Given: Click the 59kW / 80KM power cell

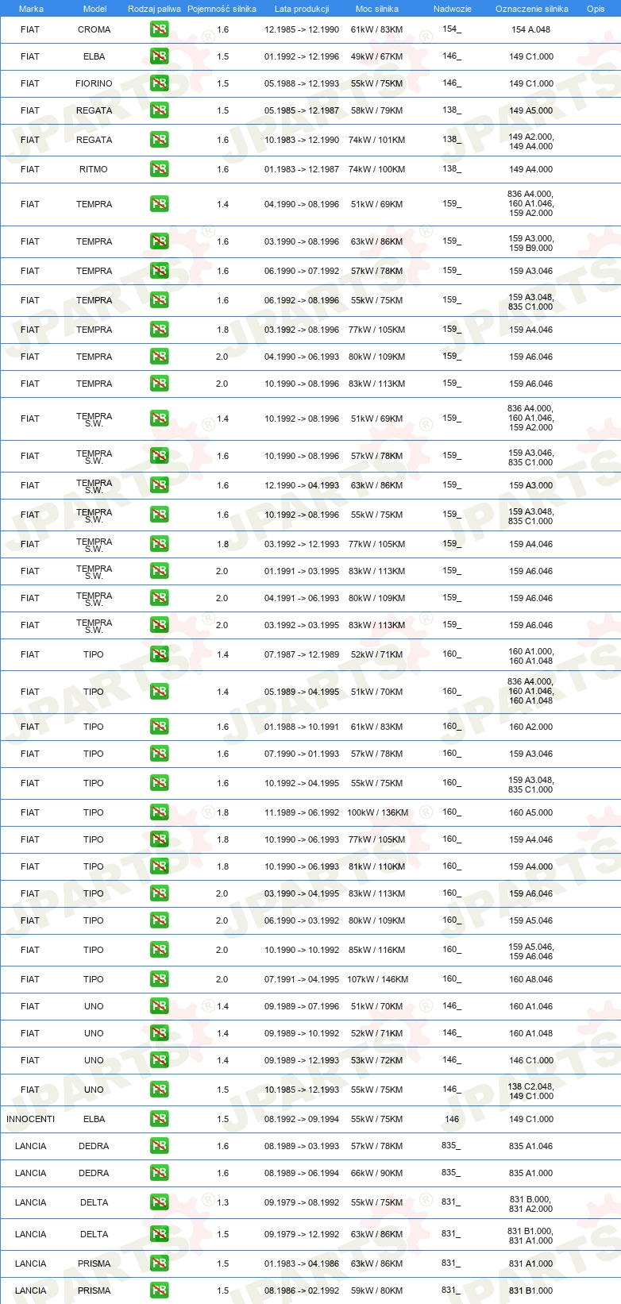Looking at the screenshot, I should click(377, 1290).
